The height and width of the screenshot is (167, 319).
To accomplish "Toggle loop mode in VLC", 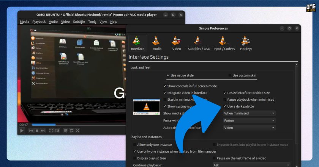I will point(71,131).
